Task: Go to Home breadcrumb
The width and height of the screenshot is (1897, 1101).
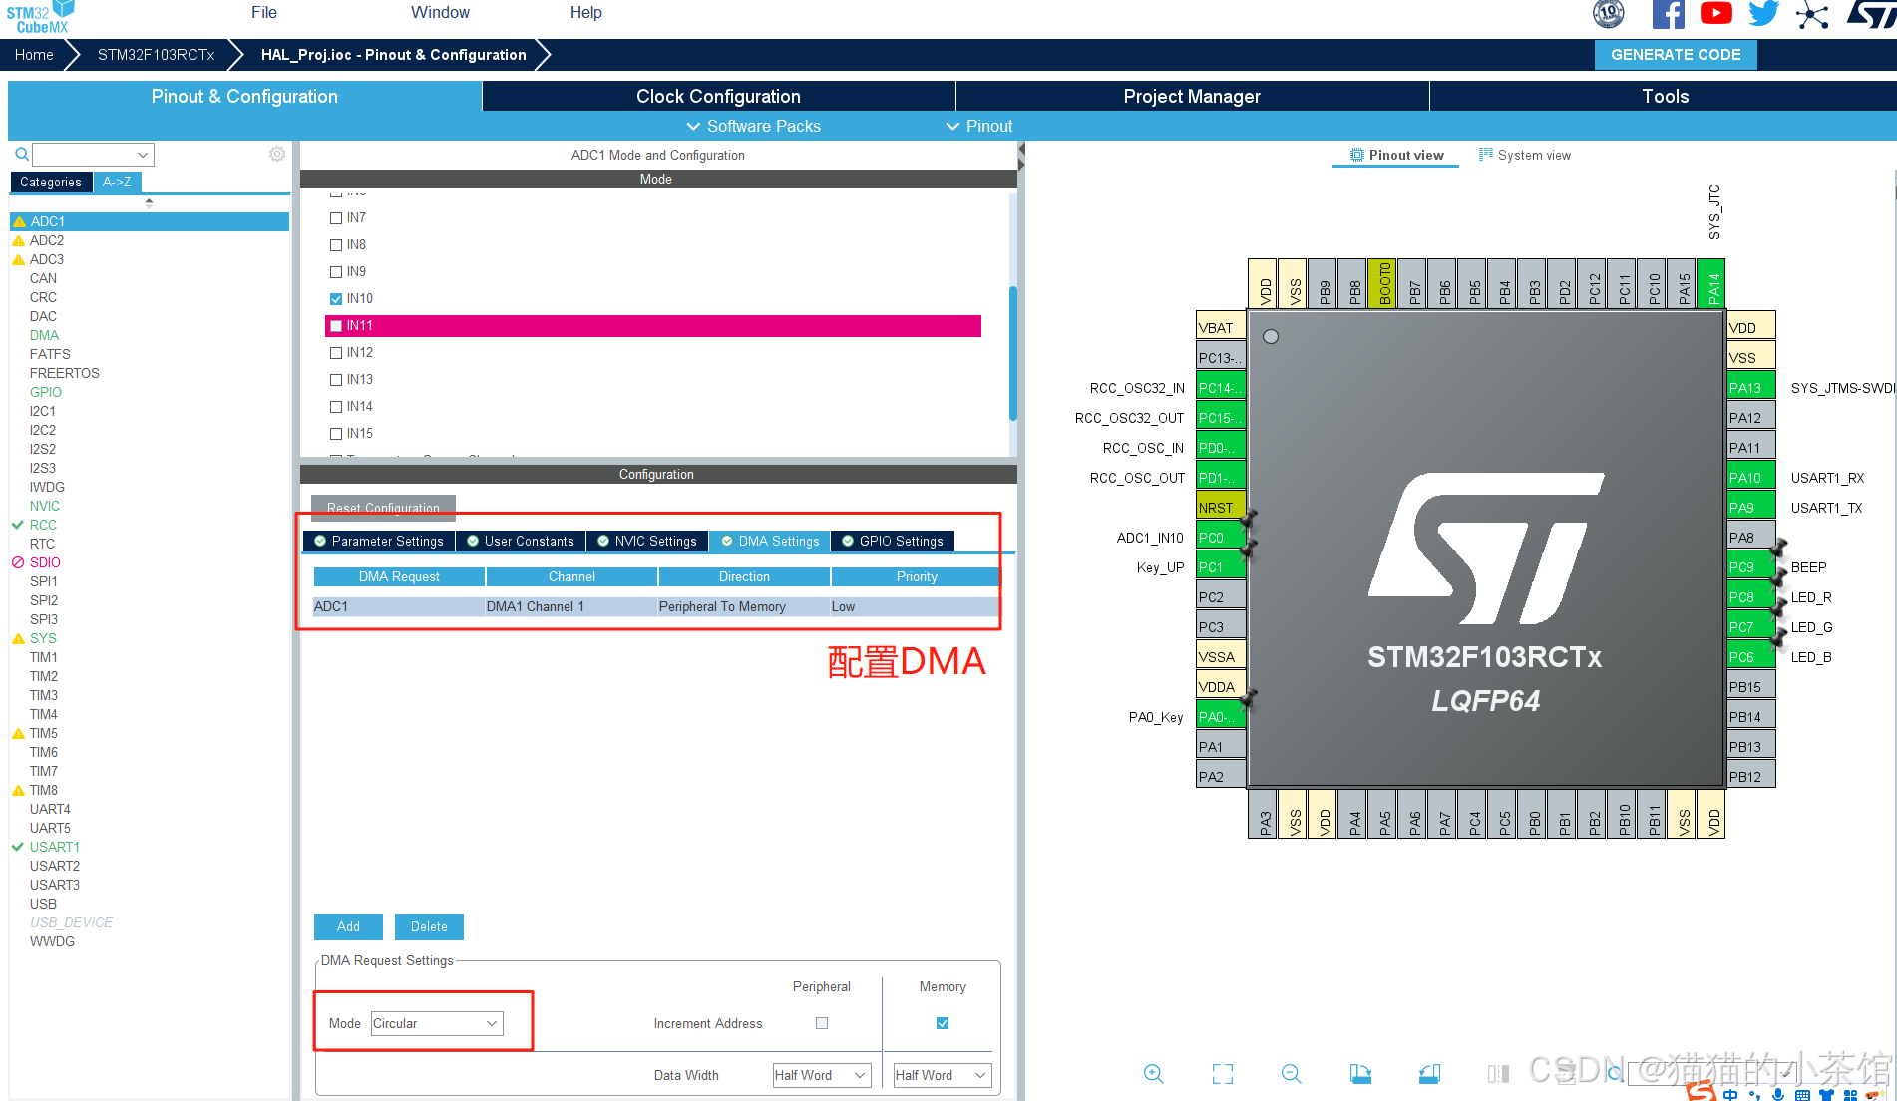Action: [x=34, y=55]
